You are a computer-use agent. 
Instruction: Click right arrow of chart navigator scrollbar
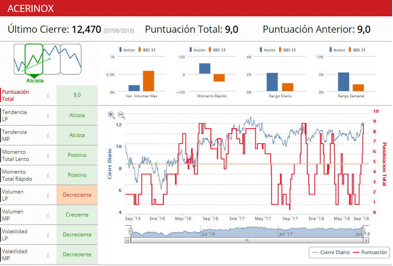pos(366,240)
